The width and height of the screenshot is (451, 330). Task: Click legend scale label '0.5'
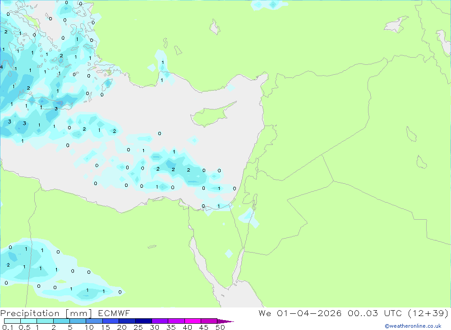click(24, 327)
